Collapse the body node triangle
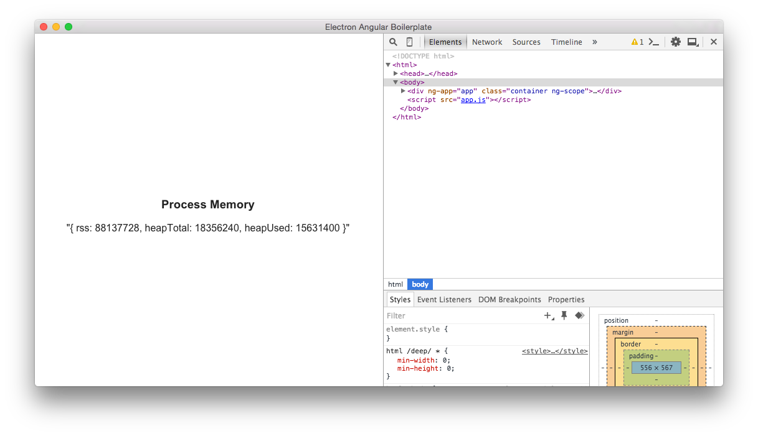758x436 pixels. click(396, 82)
